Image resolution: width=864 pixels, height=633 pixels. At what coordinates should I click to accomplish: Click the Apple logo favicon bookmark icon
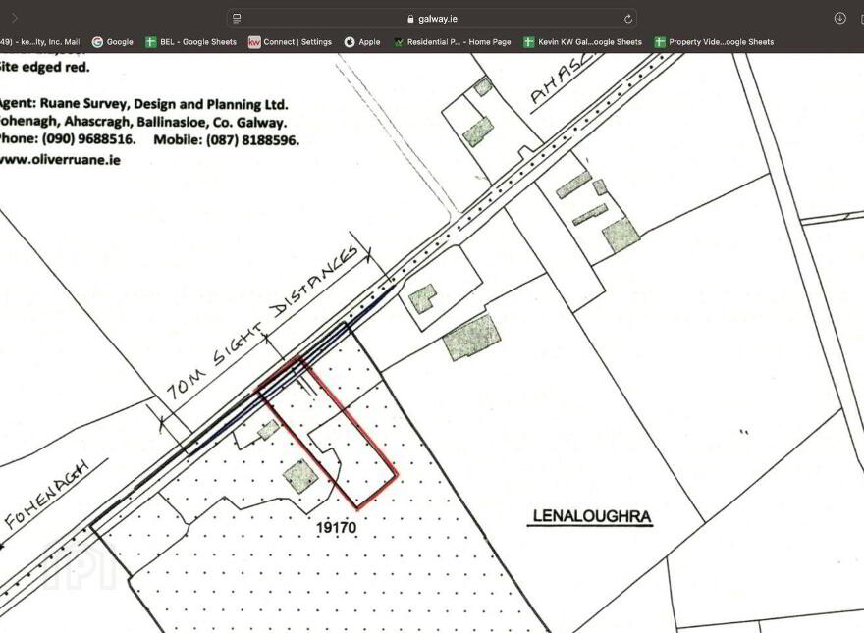350,42
